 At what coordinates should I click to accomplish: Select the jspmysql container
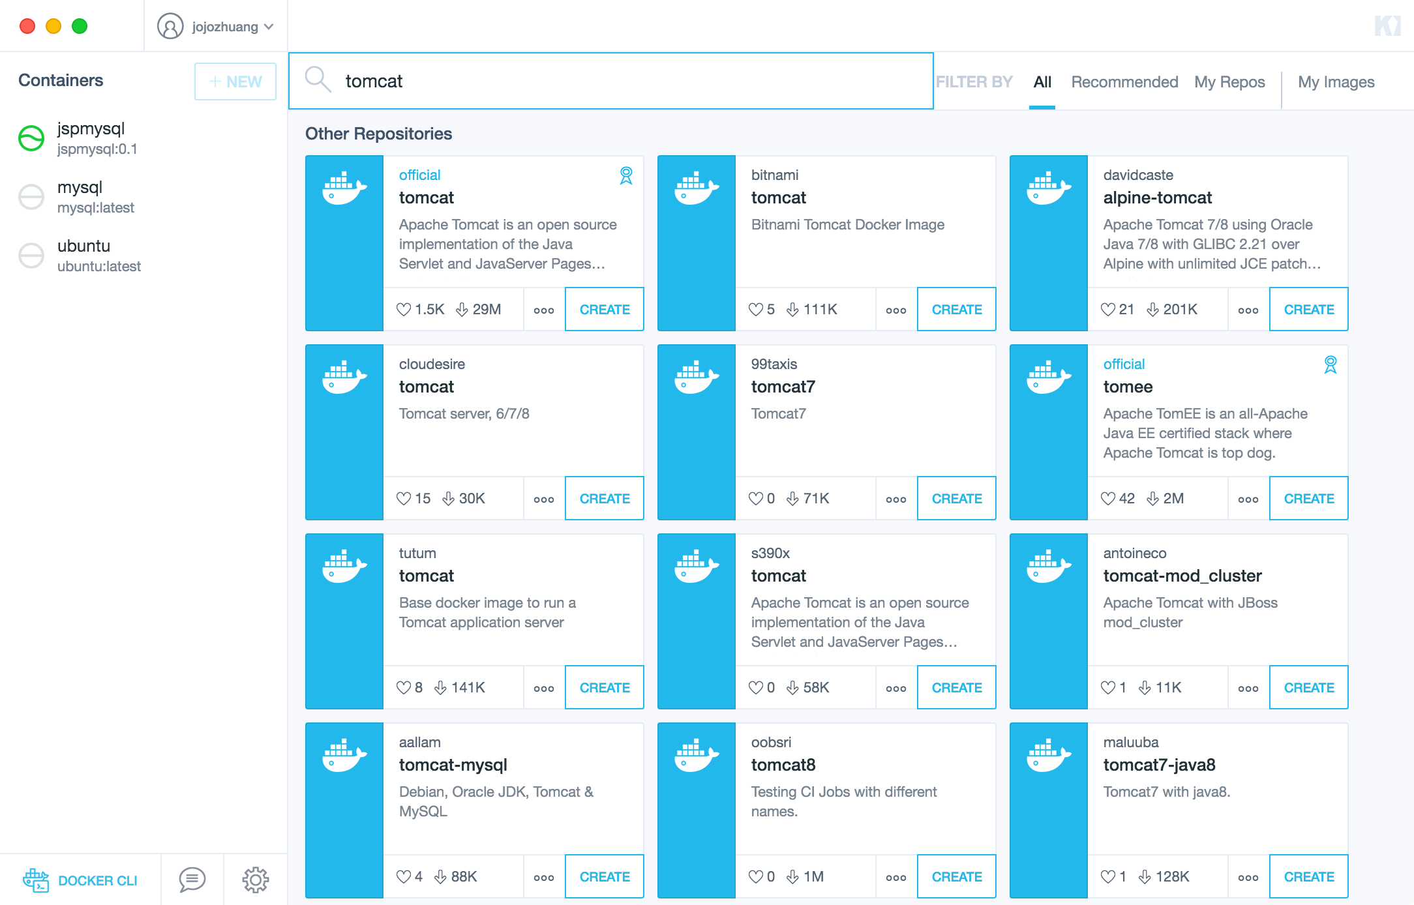(143, 138)
